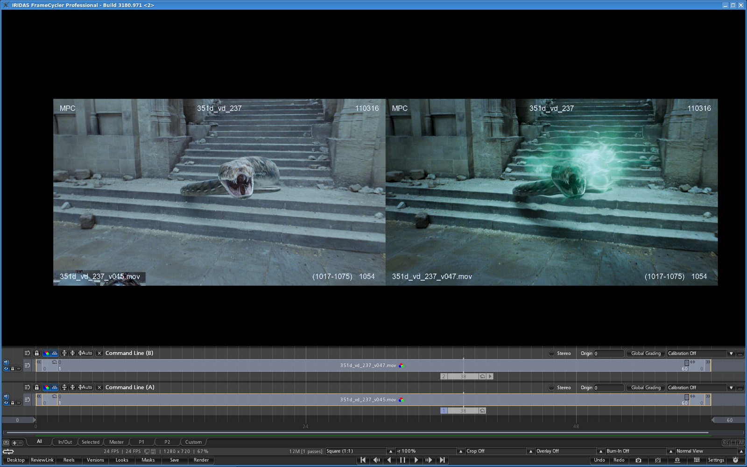Viewport: 747px width, 467px height.
Task: Open Global Grading for Command Line (A)
Action: click(x=645, y=387)
